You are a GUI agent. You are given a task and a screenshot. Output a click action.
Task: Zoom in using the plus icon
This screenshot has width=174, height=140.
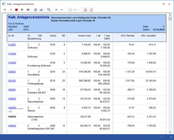[x=56, y=10]
